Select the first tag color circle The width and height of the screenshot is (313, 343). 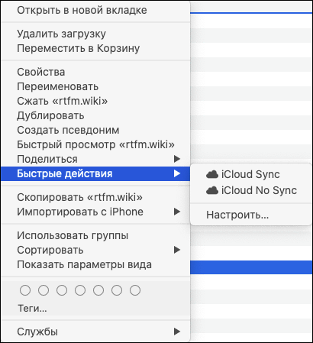click(25, 290)
